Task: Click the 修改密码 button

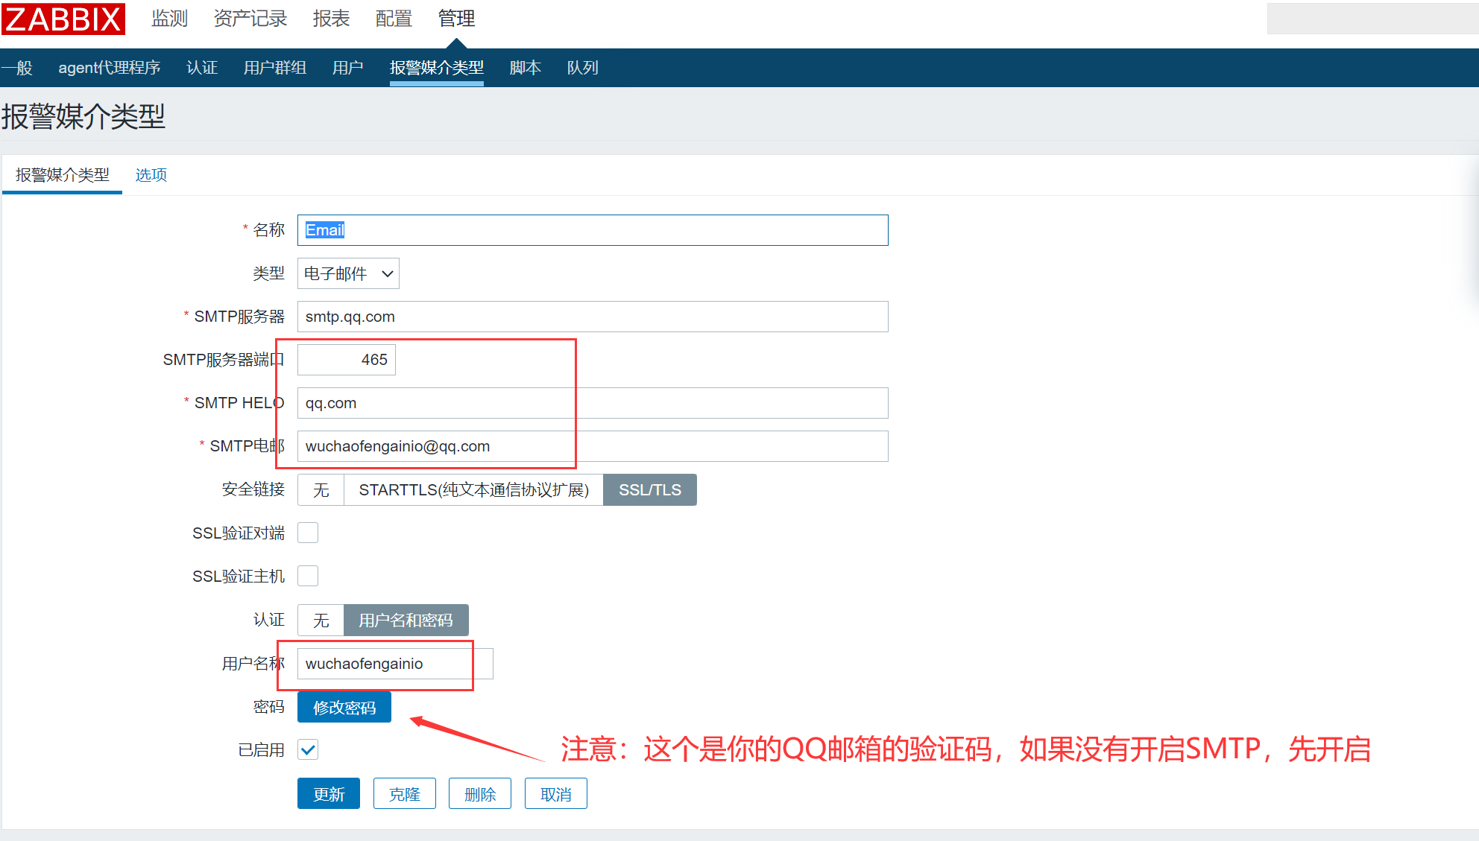Action: point(344,707)
